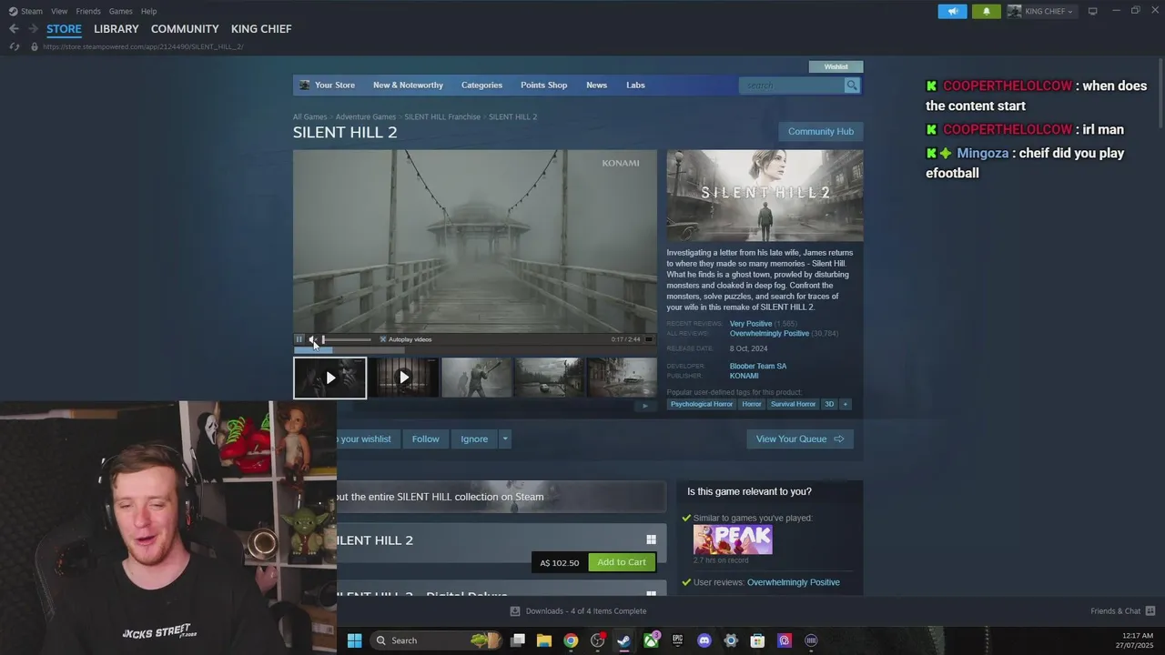
Task: Select the first trailer thumbnail
Action: [329, 378]
